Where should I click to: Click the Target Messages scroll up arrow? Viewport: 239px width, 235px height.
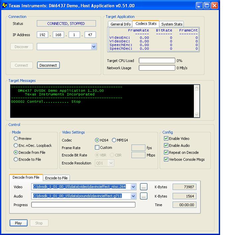[197, 88]
